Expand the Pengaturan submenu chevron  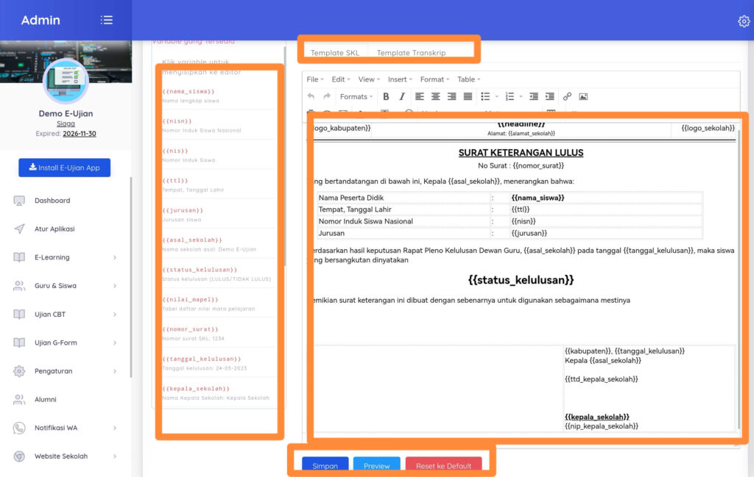click(x=115, y=371)
